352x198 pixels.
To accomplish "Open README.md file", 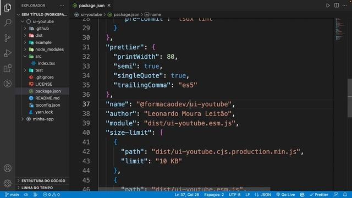I will [47, 98].
